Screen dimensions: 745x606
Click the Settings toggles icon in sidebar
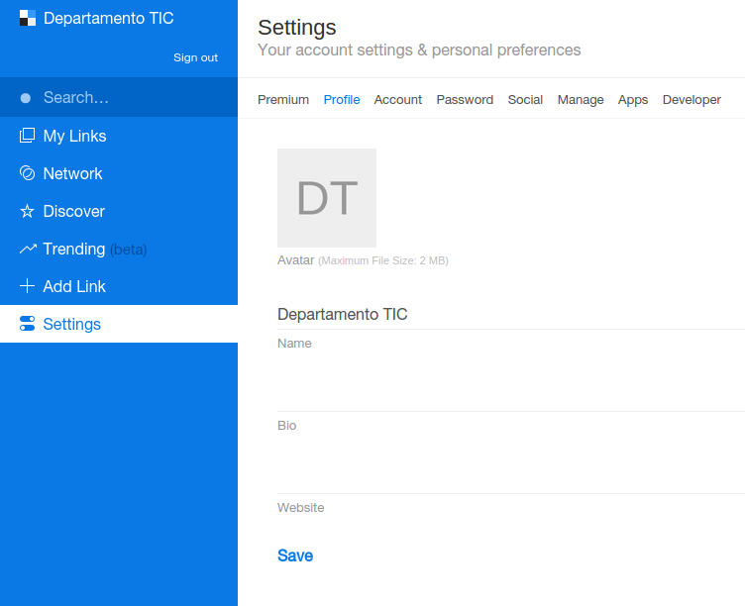point(27,324)
